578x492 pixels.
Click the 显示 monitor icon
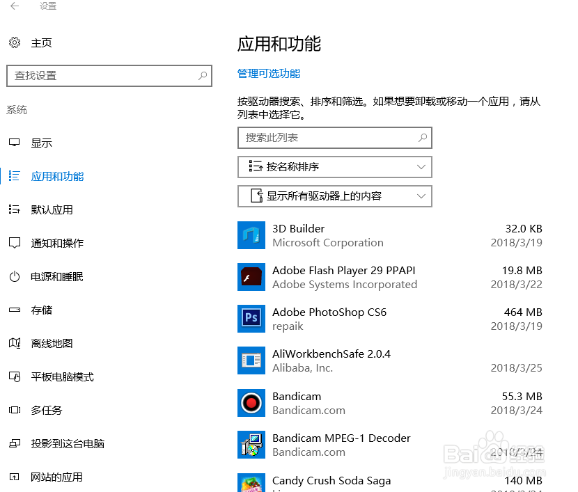point(15,143)
